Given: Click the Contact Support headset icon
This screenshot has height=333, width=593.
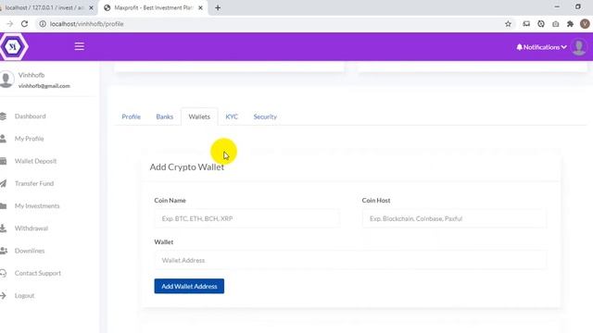Looking at the screenshot, I should 4,273.
